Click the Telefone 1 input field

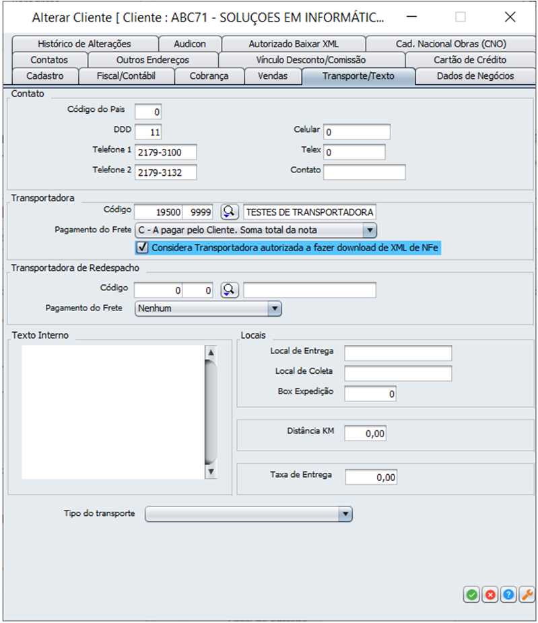point(166,152)
